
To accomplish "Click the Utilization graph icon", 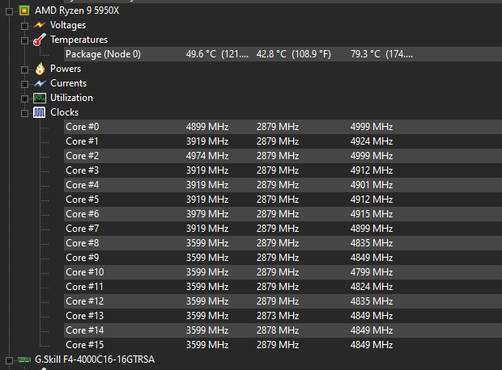I will pyautogui.click(x=40, y=98).
